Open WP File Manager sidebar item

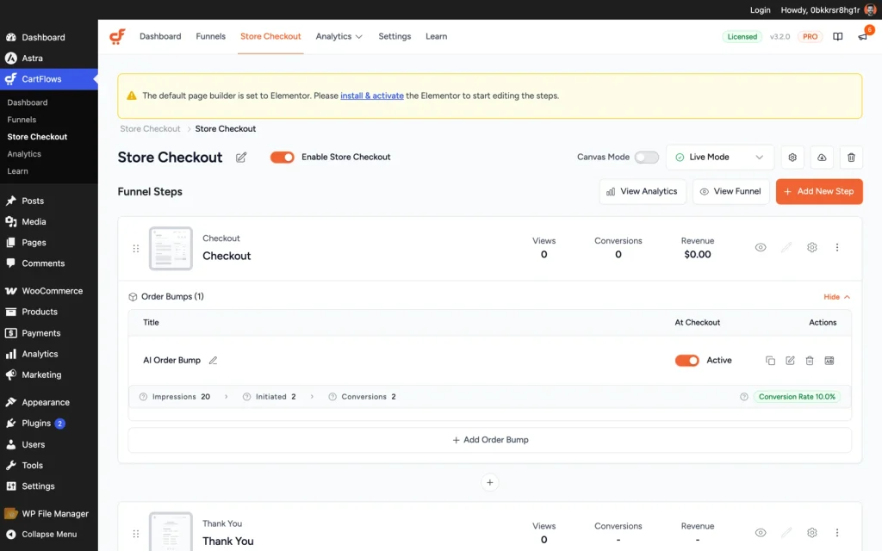pos(49,513)
